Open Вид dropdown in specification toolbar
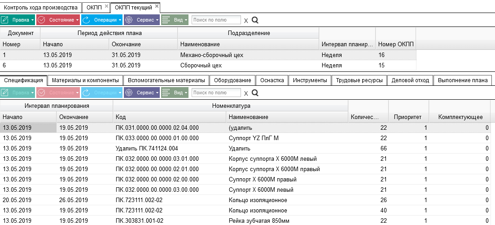Viewport: 495px width, 225px height. [175, 93]
